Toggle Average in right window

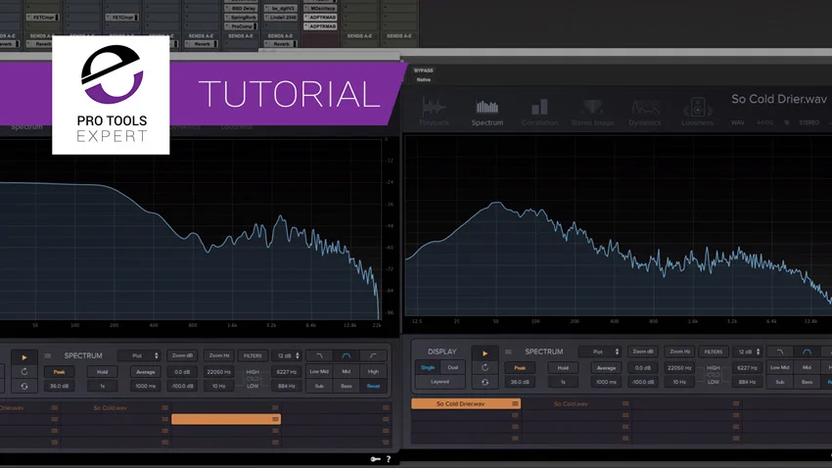click(x=606, y=368)
